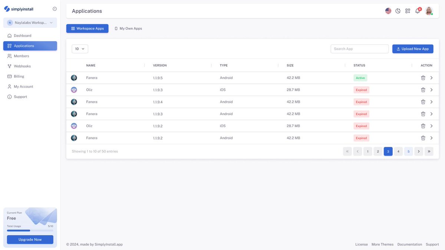Go to page 4
The width and height of the screenshot is (445, 250).
pos(398,151)
